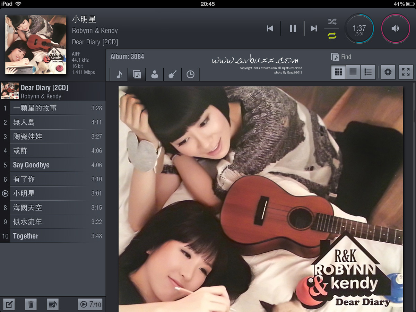This screenshot has height=312, width=416.
Task: Open the volume dial control
Action: point(396,28)
